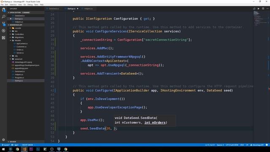
Task: Click the line and column indicator in status bar
Action: 210,145
